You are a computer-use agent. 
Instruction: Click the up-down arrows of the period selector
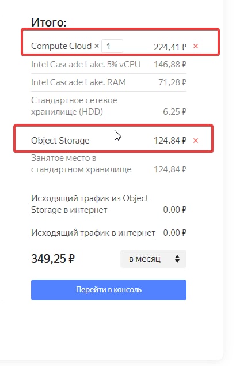(x=177, y=259)
